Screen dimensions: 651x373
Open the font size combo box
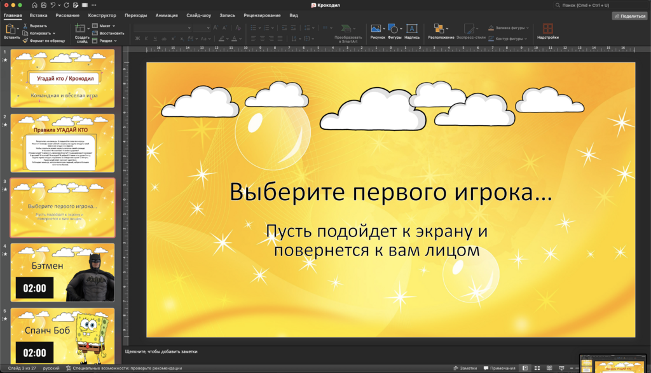click(202, 28)
